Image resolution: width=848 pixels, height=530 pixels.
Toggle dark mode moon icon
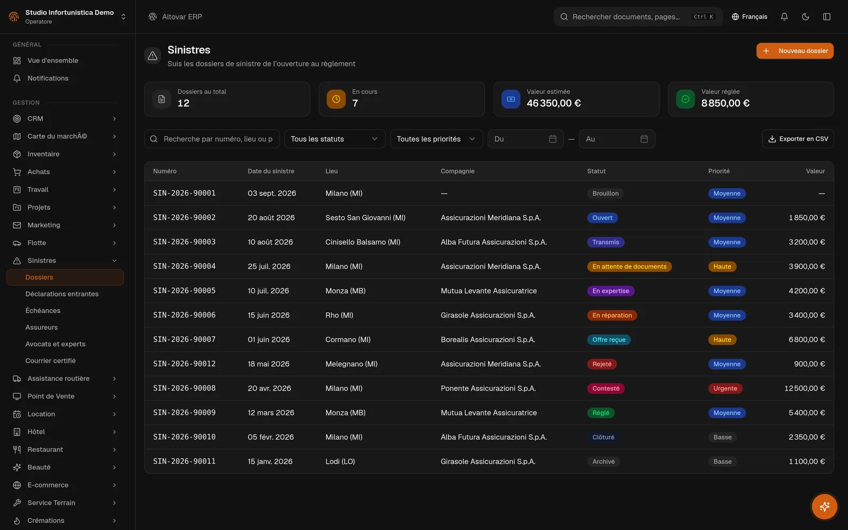[x=806, y=17]
